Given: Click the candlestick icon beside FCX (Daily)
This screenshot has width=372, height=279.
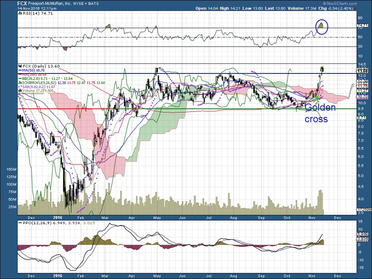Looking at the screenshot, I should pos(20,66).
